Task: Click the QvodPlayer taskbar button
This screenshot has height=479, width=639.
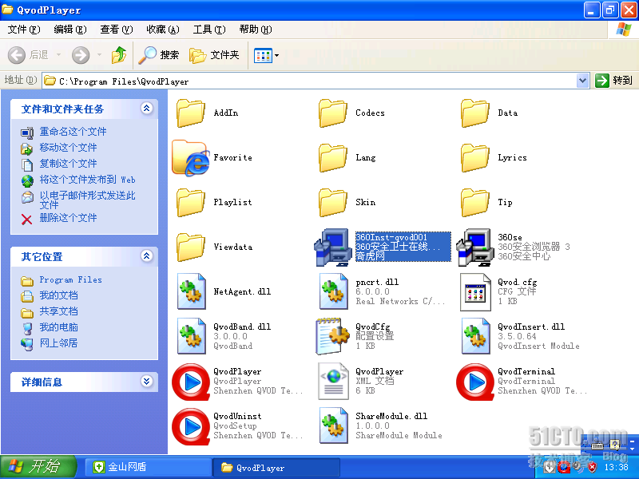Action: 276,468
